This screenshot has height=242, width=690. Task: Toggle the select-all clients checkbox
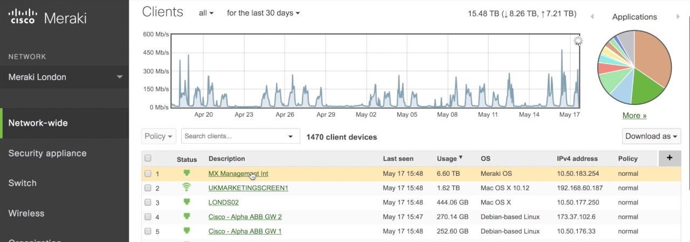point(148,158)
